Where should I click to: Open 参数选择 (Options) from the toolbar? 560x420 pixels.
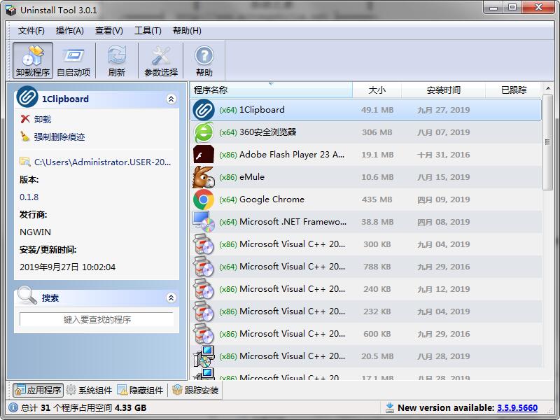160,60
